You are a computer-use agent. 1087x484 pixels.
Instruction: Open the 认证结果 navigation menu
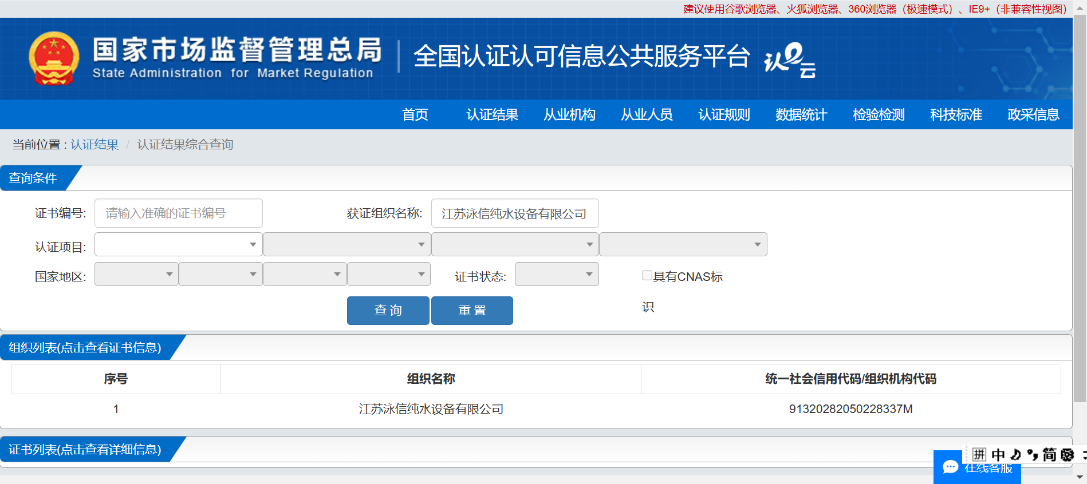click(x=493, y=114)
